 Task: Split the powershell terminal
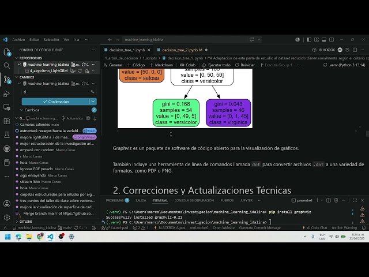(x=329, y=200)
